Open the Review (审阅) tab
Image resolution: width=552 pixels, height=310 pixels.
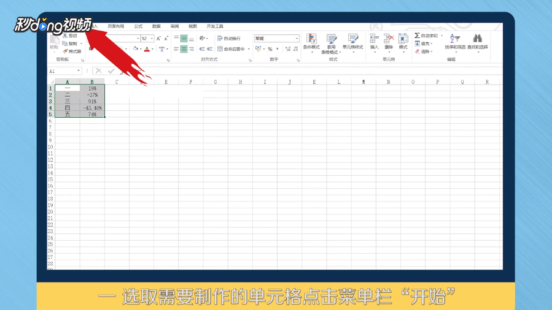pyautogui.click(x=174, y=26)
